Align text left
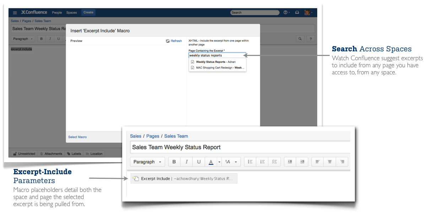The image size is (427, 216). click(318, 162)
